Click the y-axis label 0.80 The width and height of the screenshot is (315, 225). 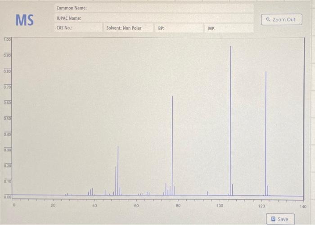7,71
